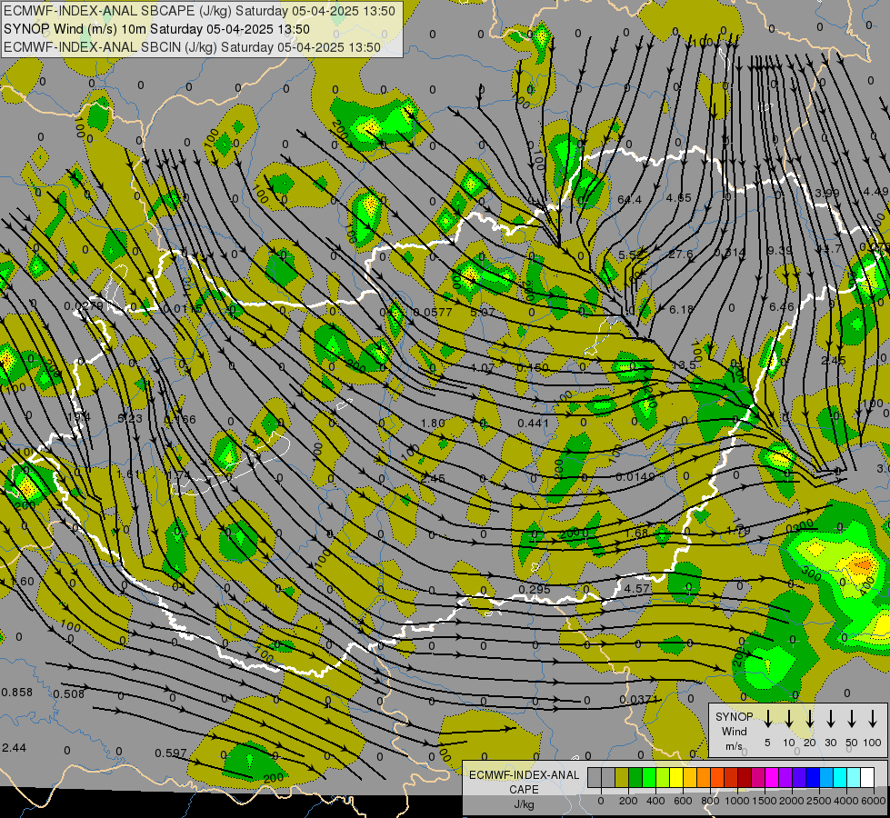Click the 'ECMWF-INDEX-ANAL CAPE J/kg' colour bar label
Image resolution: width=890 pixels, height=818 pixels.
coord(524,789)
